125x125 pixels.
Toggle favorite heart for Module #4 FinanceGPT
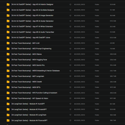(70, 120)
